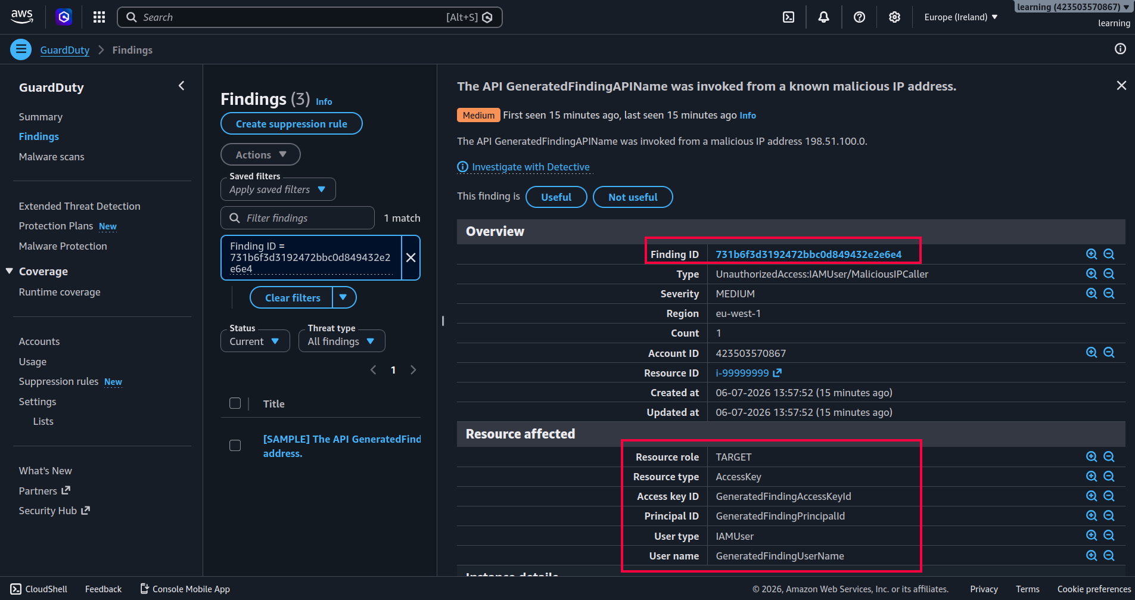The height and width of the screenshot is (600, 1135).
Task: Include filter for the User type row
Action: coord(1092,535)
